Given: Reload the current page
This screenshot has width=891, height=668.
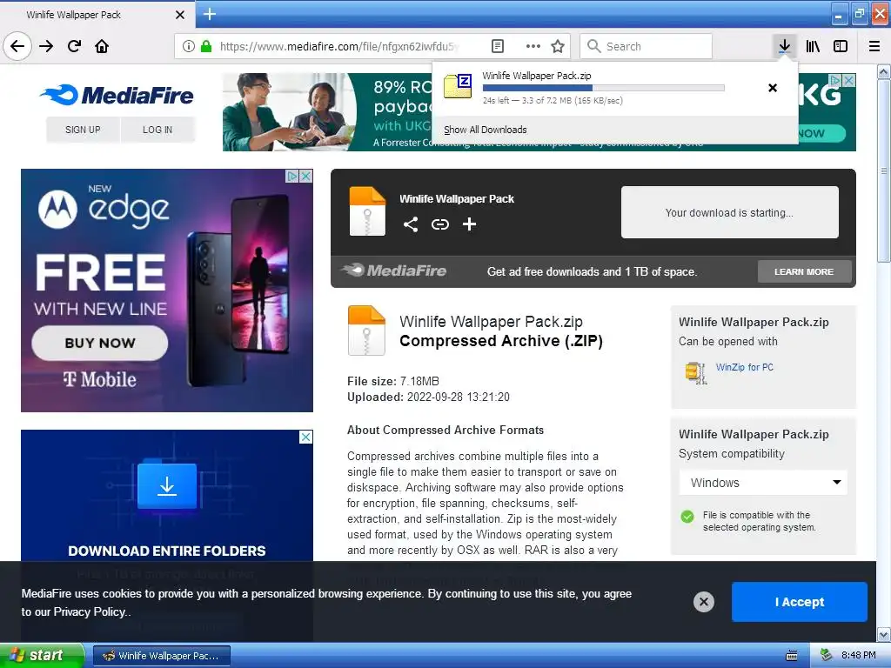Looking at the screenshot, I should point(75,46).
